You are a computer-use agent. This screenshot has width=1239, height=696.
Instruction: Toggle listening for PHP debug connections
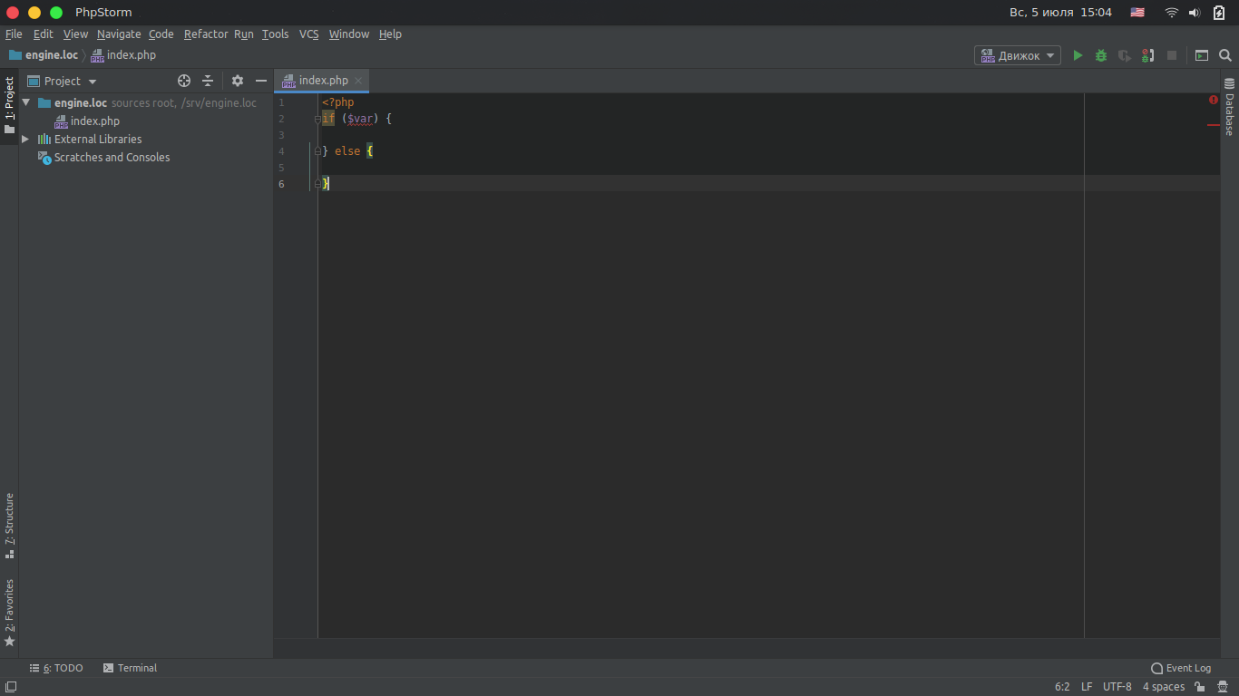pos(1148,55)
